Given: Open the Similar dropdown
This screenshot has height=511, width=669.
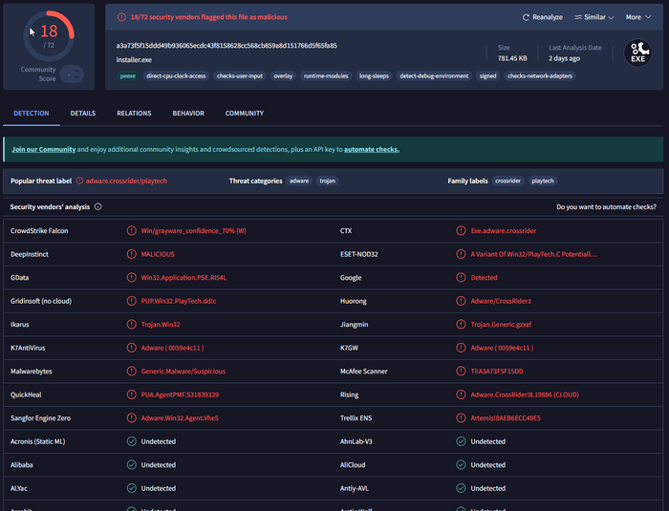Looking at the screenshot, I should coord(593,17).
